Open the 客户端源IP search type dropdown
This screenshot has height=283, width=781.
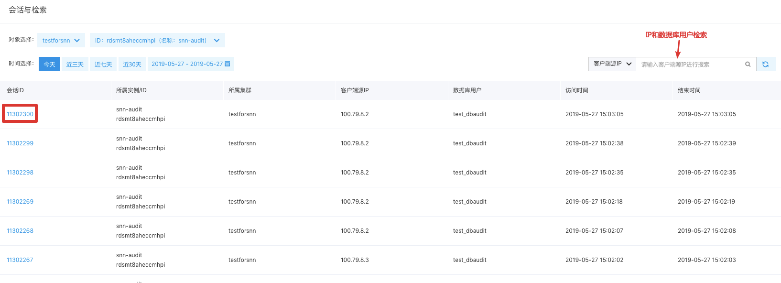[612, 64]
